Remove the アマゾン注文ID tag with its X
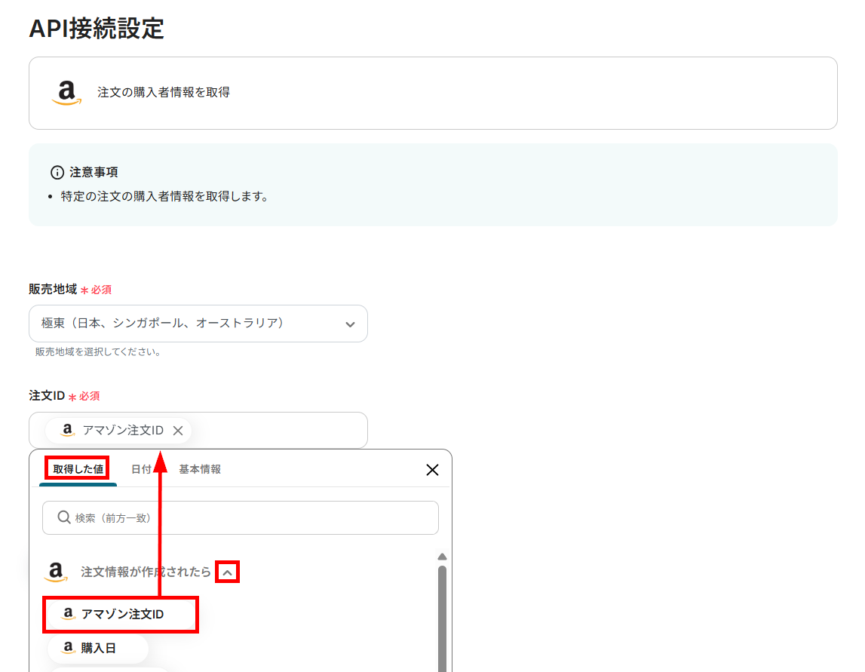Screen dimensions: 865x672 (x=178, y=431)
